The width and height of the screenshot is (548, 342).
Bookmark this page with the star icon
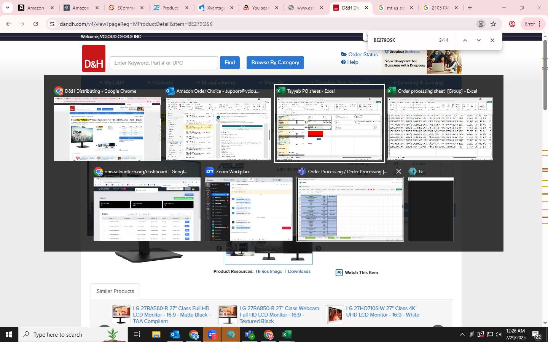493,24
